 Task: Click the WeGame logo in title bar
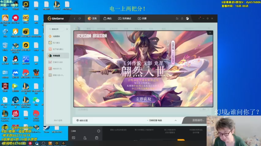coord(56,18)
